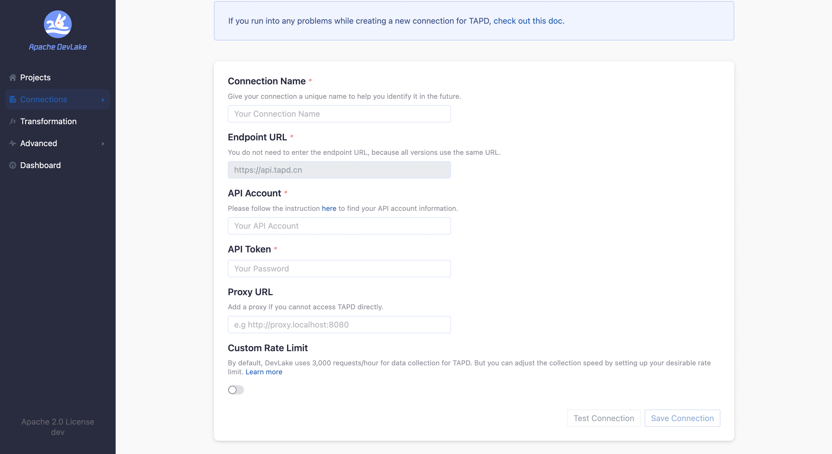
Task: Follow the 'here' API account instruction link
Action: (329, 209)
